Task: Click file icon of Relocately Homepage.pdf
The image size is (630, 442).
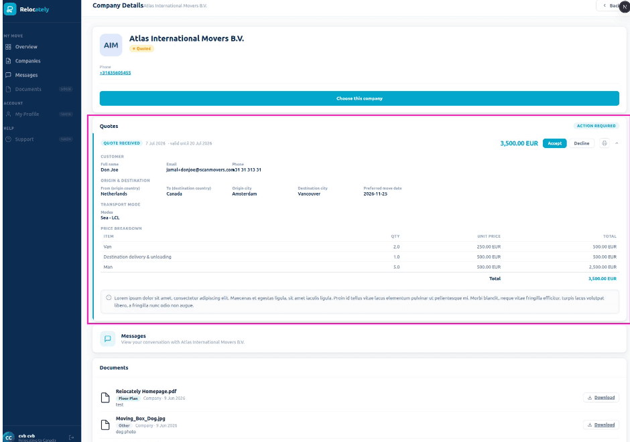Action: point(105,397)
